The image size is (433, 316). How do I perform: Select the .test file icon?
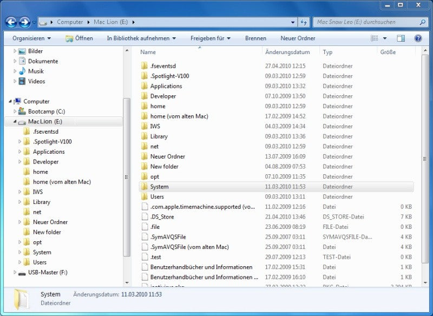tap(145, 257)
